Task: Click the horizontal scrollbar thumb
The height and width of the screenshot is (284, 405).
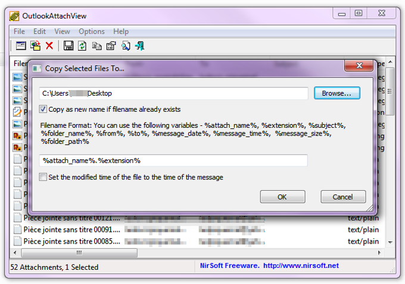Action: [x=79, y=253]
